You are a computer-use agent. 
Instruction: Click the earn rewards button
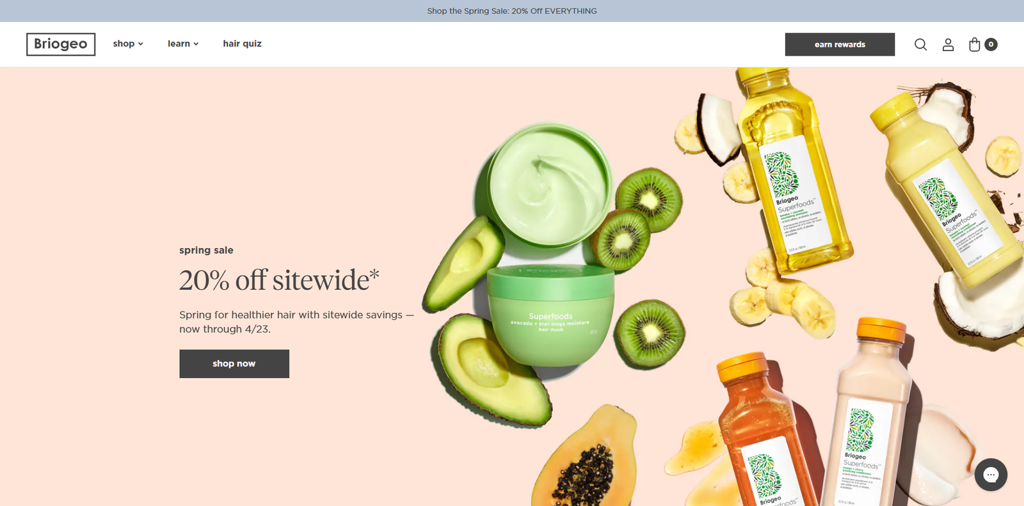click(x=840, y=44)
